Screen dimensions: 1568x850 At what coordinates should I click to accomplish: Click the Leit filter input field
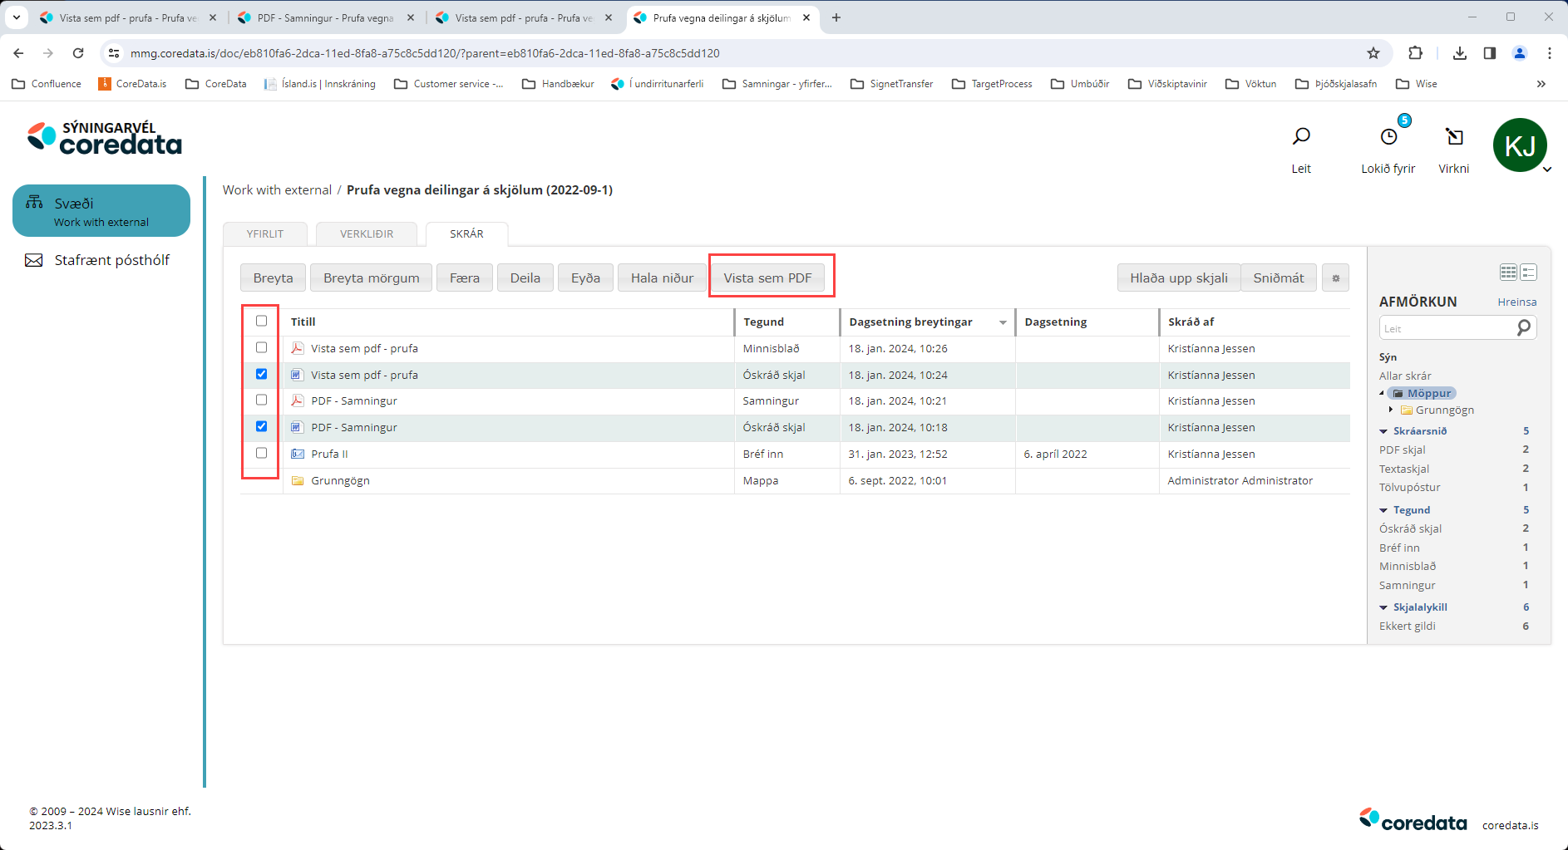coord(1447,329)
